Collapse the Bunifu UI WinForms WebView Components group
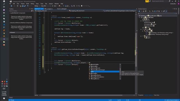 click(10, 23)
